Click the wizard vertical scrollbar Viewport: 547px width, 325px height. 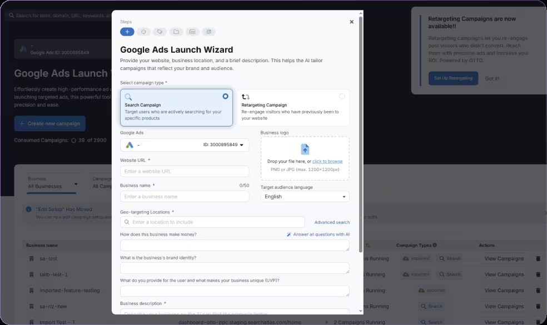361,134
